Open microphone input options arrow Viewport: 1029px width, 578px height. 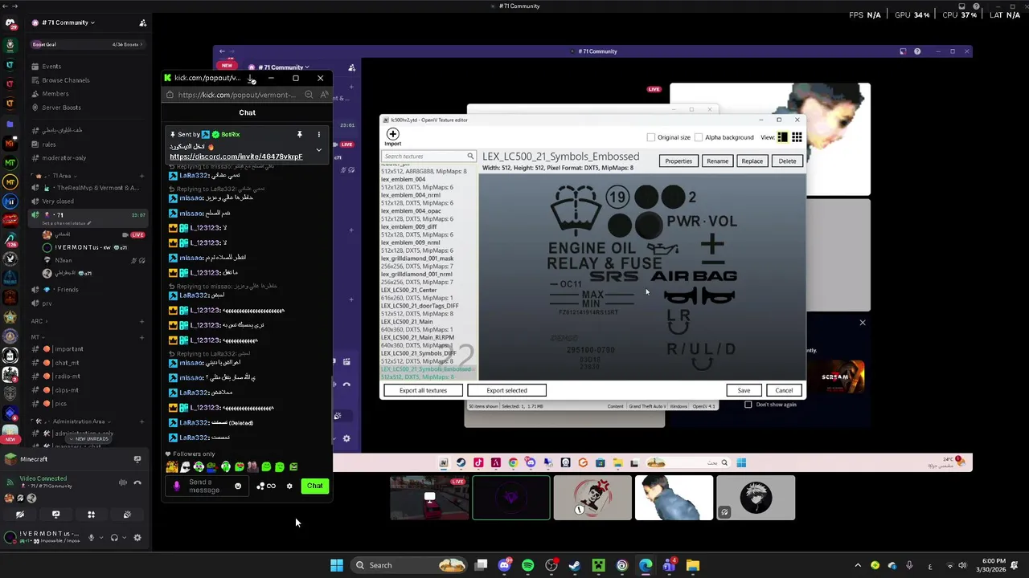pyautogui.click(x=102, y=538)
